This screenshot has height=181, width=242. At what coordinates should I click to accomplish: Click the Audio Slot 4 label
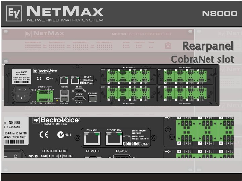(128, 104)
